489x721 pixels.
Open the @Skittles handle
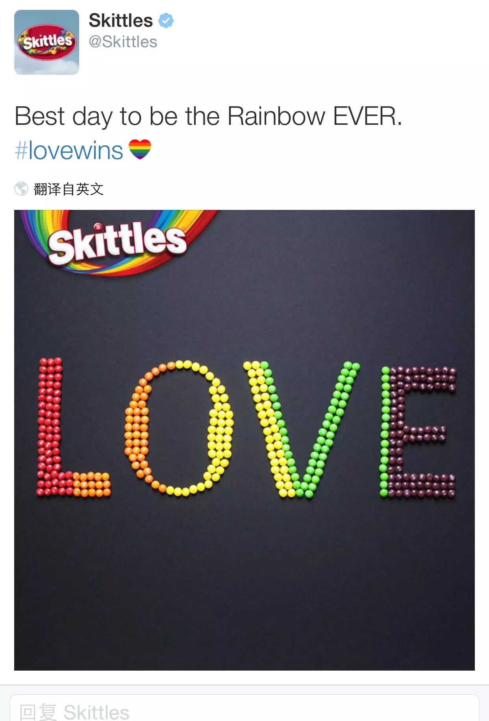123,42
